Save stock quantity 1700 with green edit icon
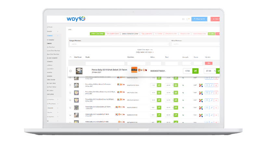Screen dimensions: 260x152 pyautogui.click(x=195, y=71)
